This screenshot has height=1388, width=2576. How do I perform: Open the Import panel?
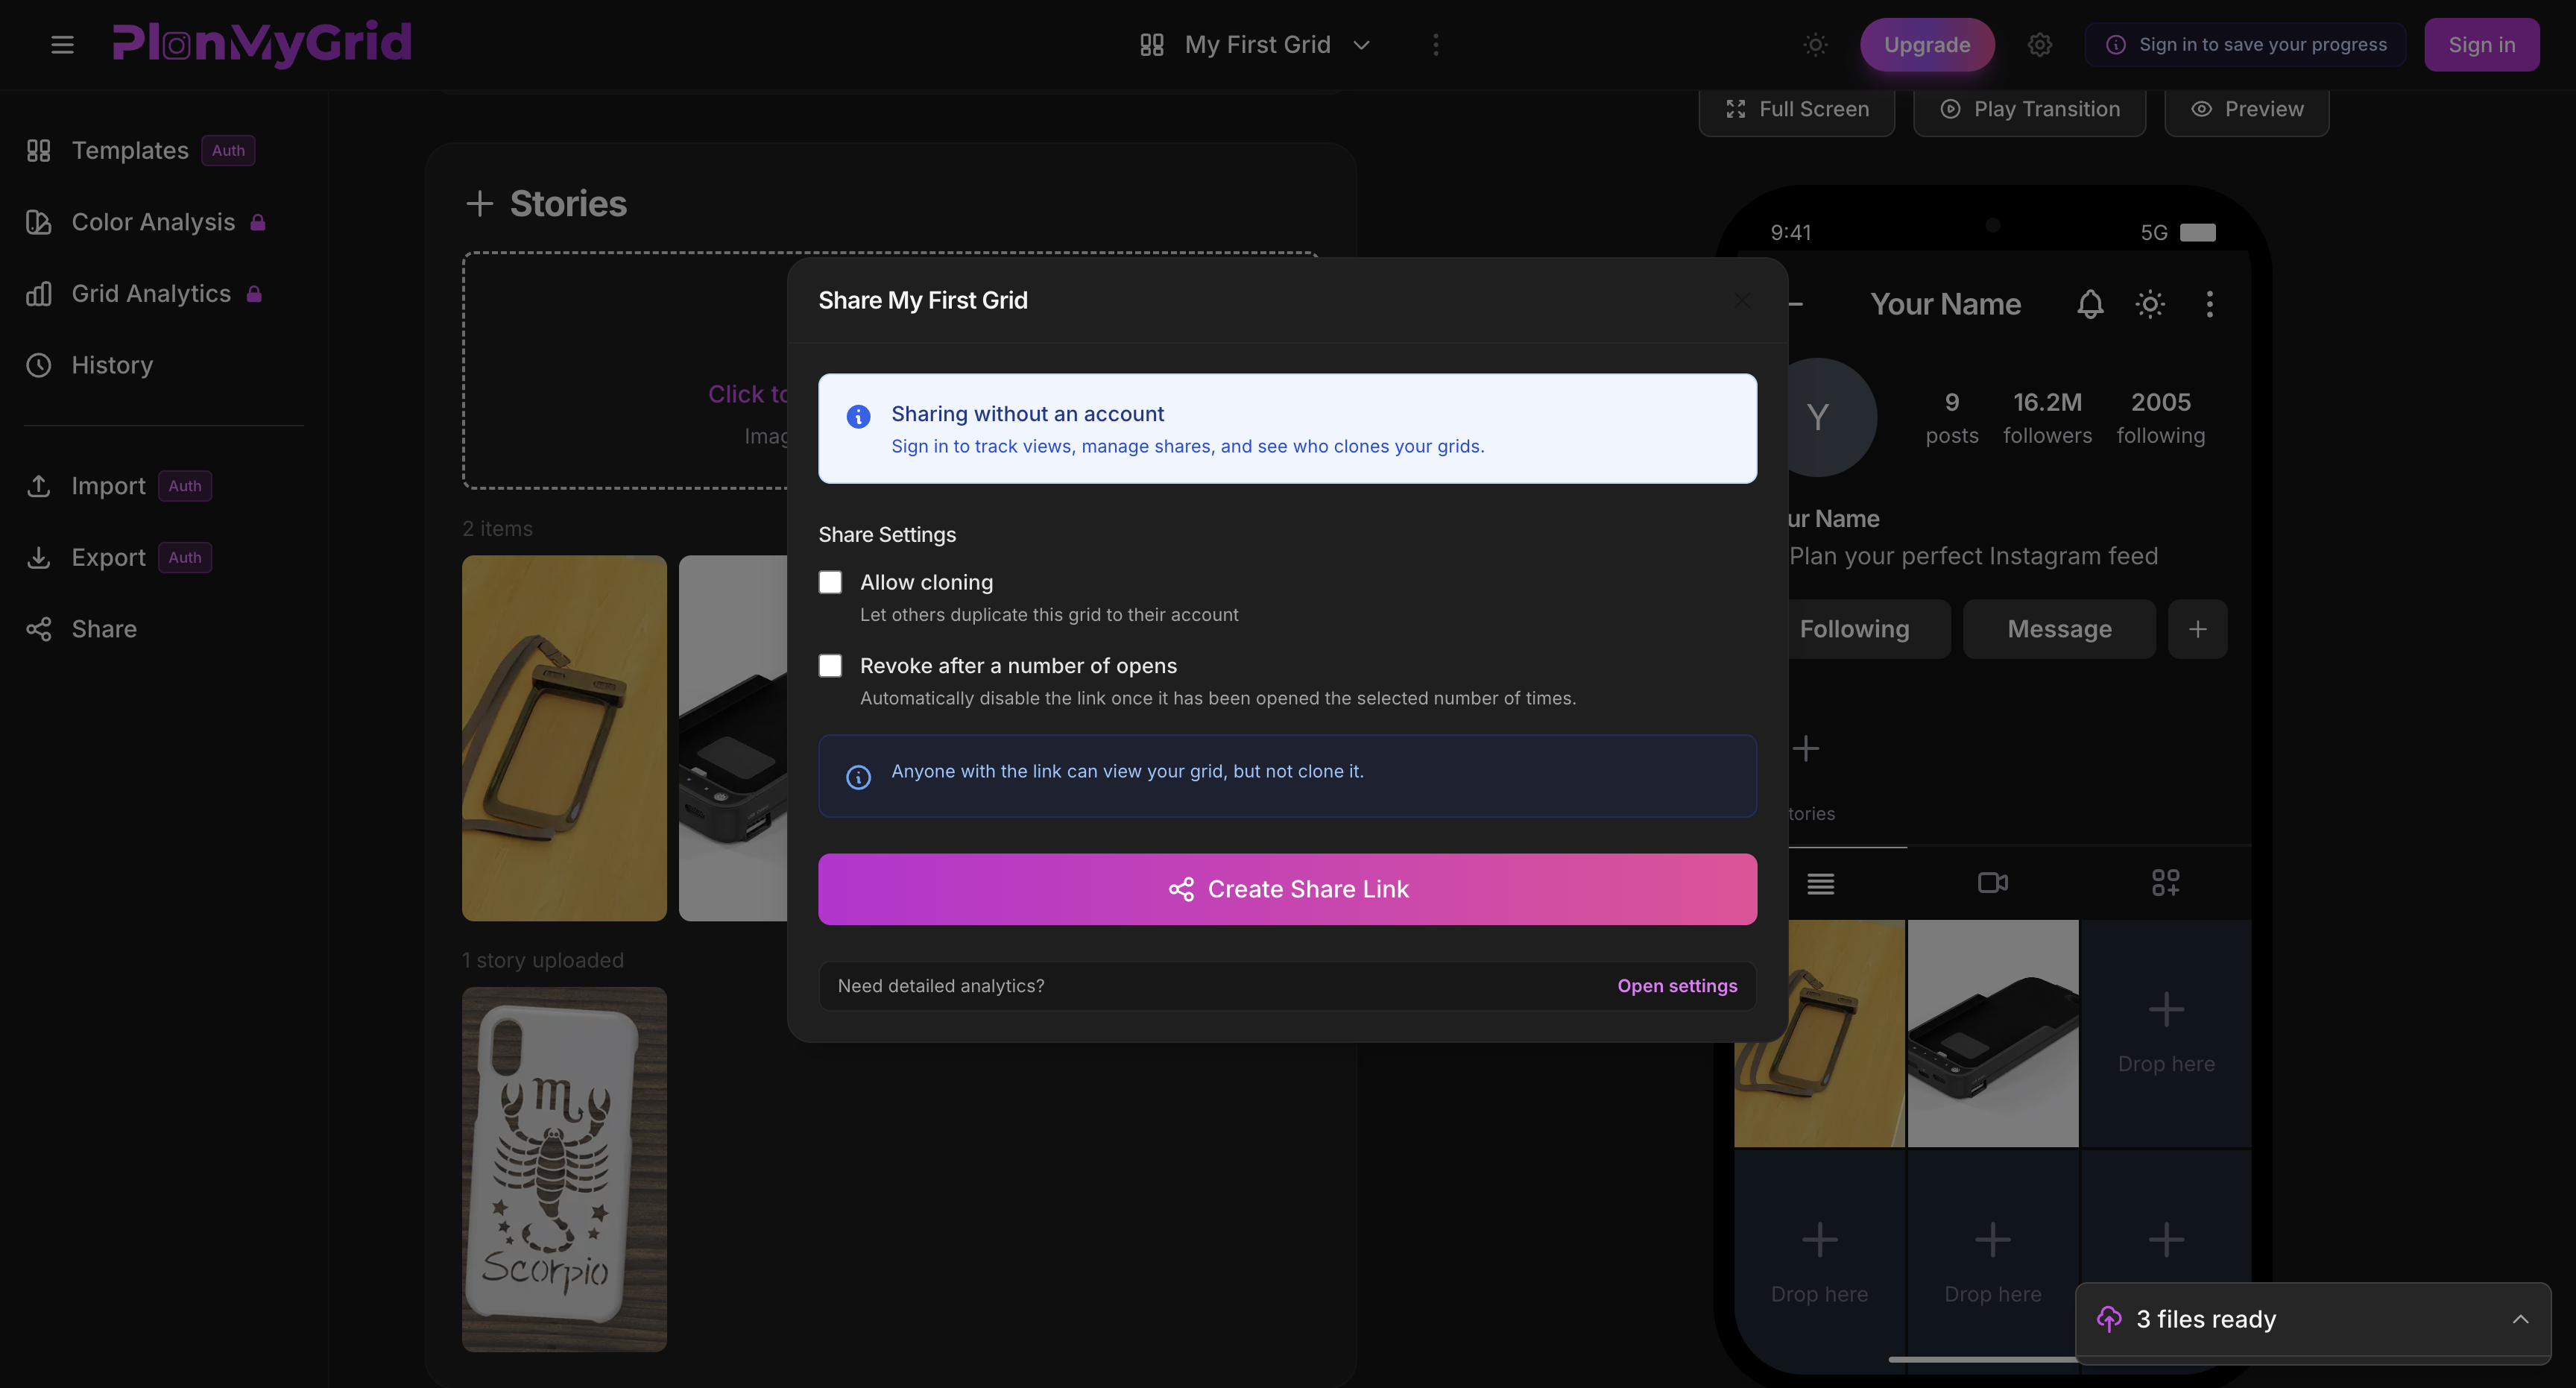(x=107, y=486)
